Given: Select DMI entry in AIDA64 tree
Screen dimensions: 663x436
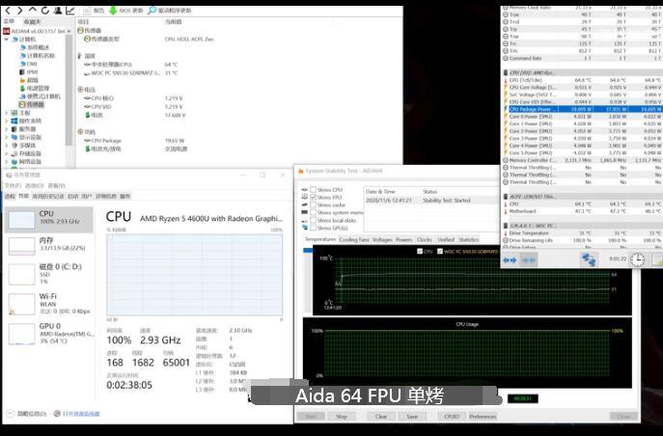Looking at the screenshot, I should (x=28, y=64).
